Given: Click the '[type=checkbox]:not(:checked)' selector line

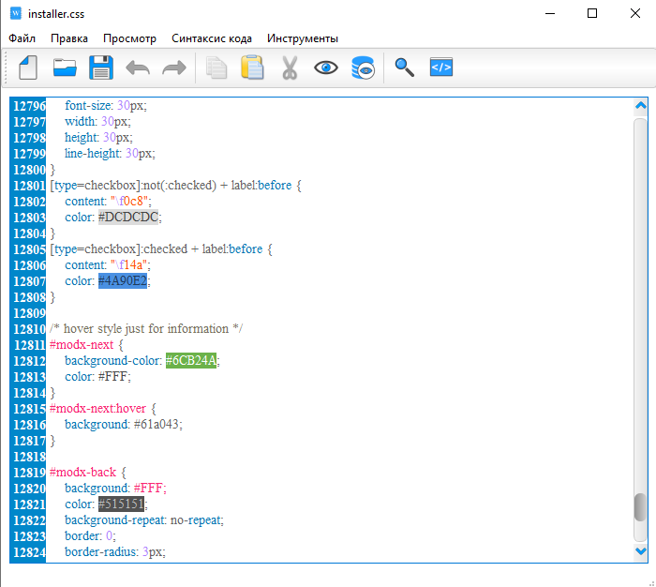Looking at the screenshot, I should click(x=176, y=185).
